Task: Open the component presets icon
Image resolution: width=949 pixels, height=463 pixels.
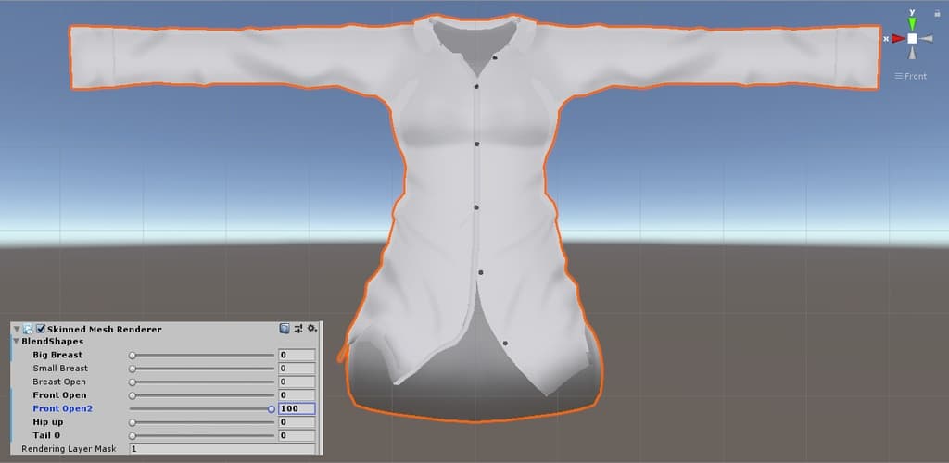Action: pyautogui.click(x=298, y=328)
